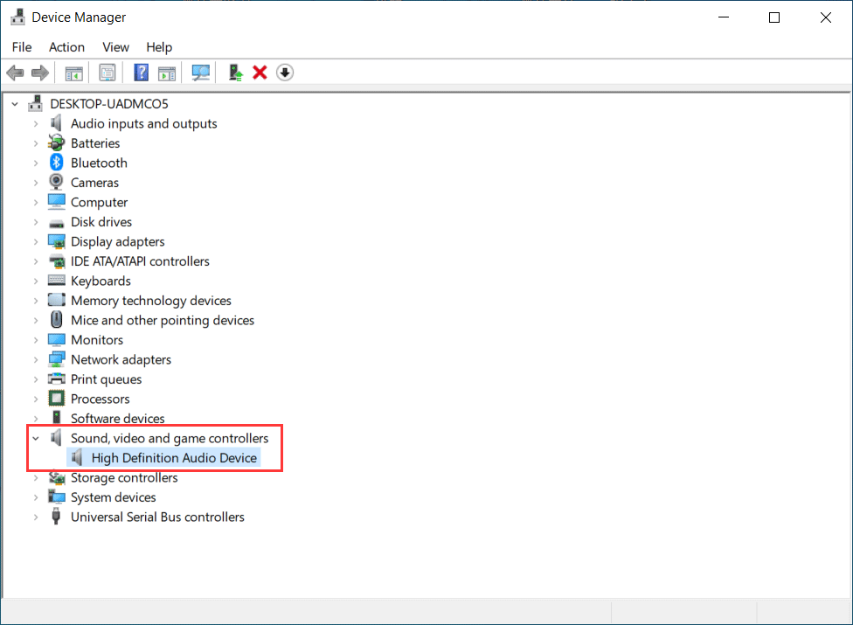Select the Print queues printer icon
The image size is (853, 625).
[x=57, y=378]
